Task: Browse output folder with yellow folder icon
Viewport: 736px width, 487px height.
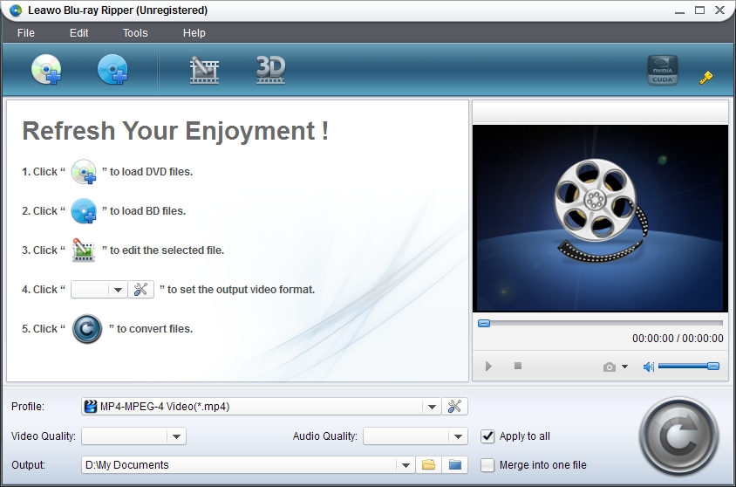Action: click(x=428, y=464)
